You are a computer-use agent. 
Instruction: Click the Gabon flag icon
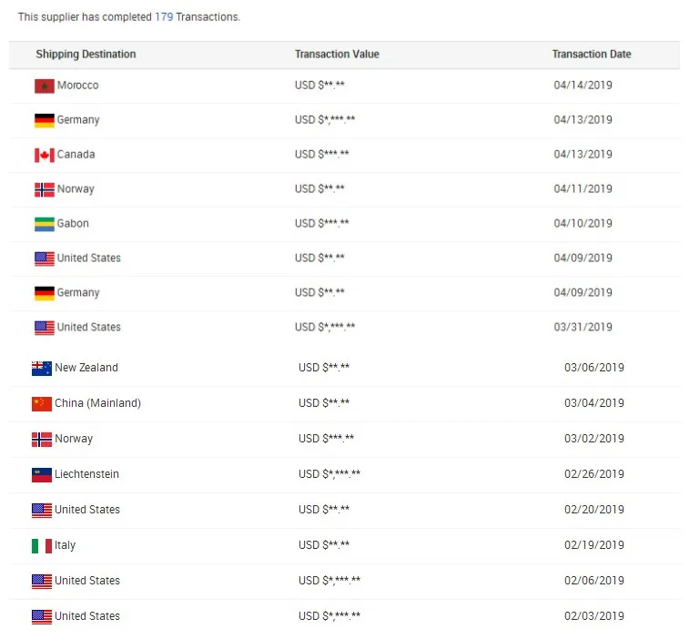coord(44,224)
